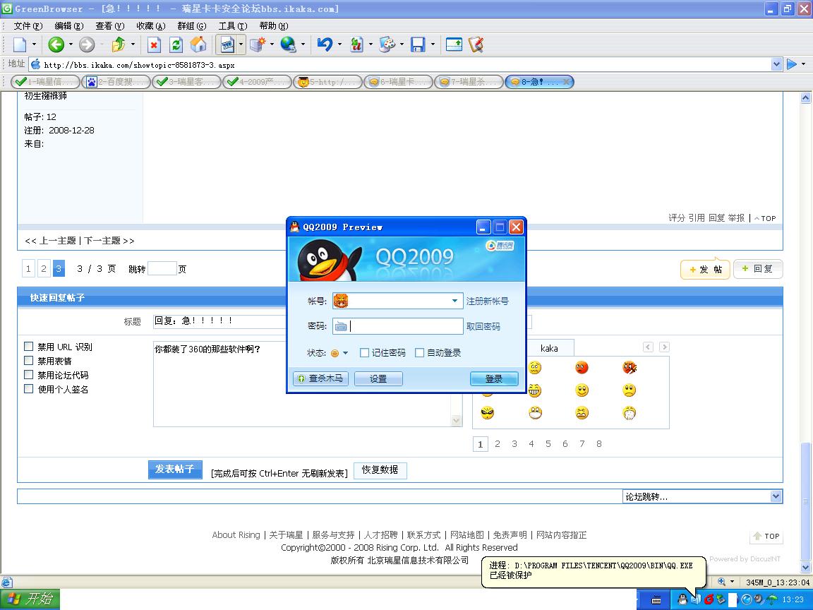Click the QQ password (密码) input field
This screenshot has height=610, width=813.
tap(398, 326)
